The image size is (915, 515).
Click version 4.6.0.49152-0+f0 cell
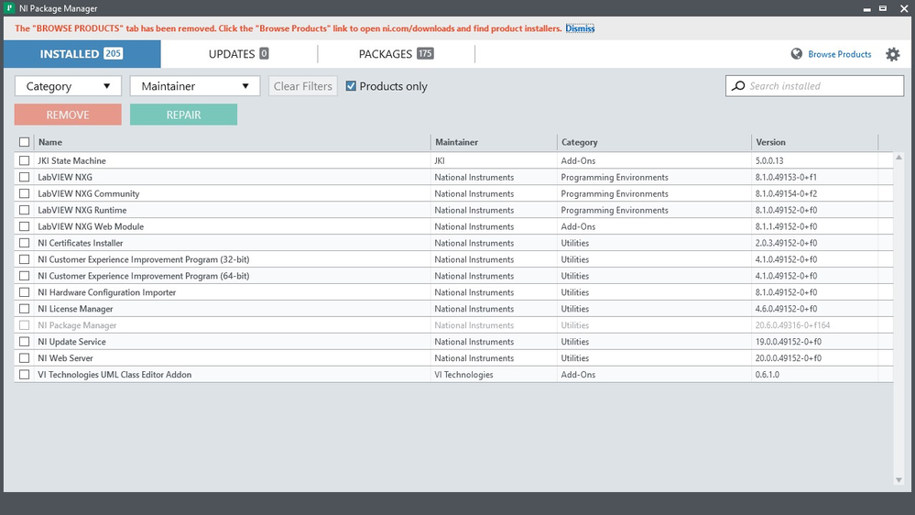[786, 309]
